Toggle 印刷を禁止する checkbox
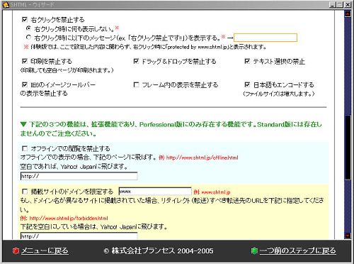The height and width of the screenshot is (264, 354). point(25,61)
